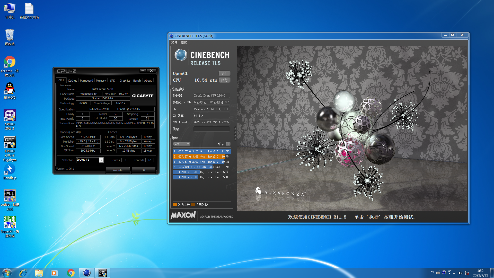Switch to About tab in CPU-Z

click(148, 81)
